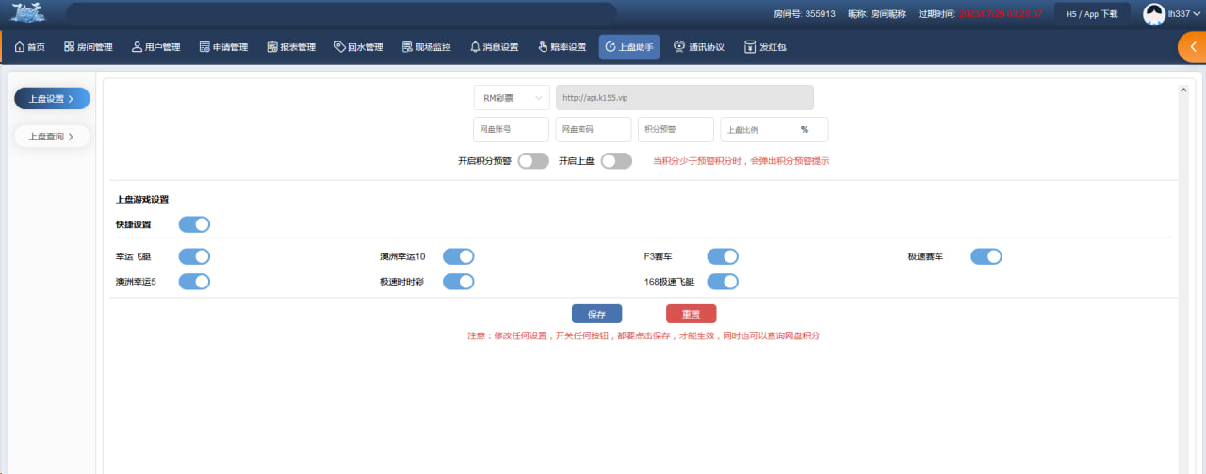Expand 上盘查询 in the sidebar
The image size is (1206, 474).
coord(52,137)
